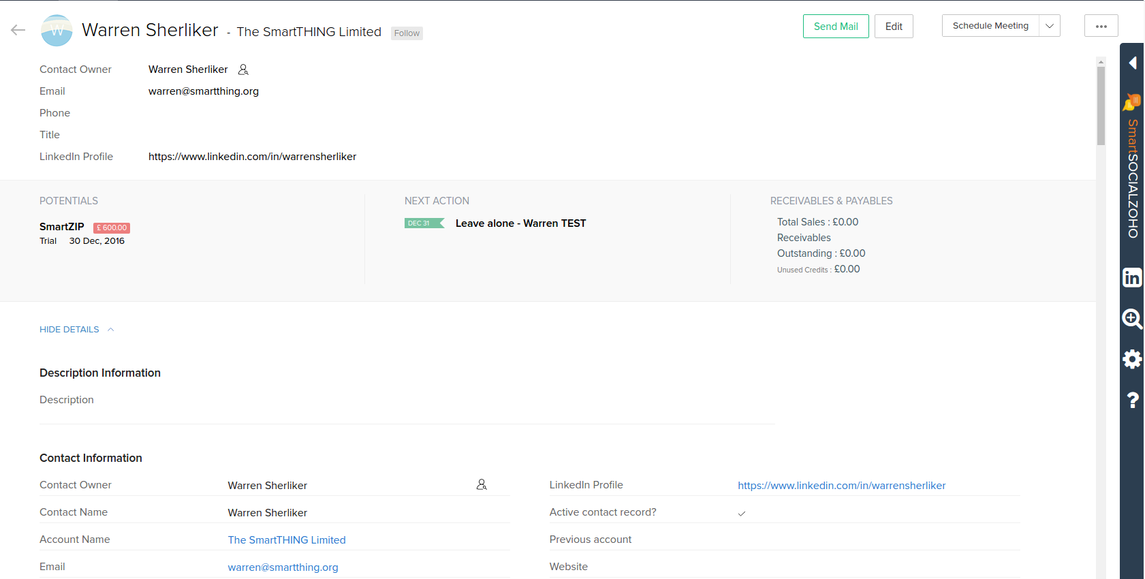Click the header email warren@smartthing.org
The image size is (1145, 579).
pyautogui.click(x=204, y=91)
